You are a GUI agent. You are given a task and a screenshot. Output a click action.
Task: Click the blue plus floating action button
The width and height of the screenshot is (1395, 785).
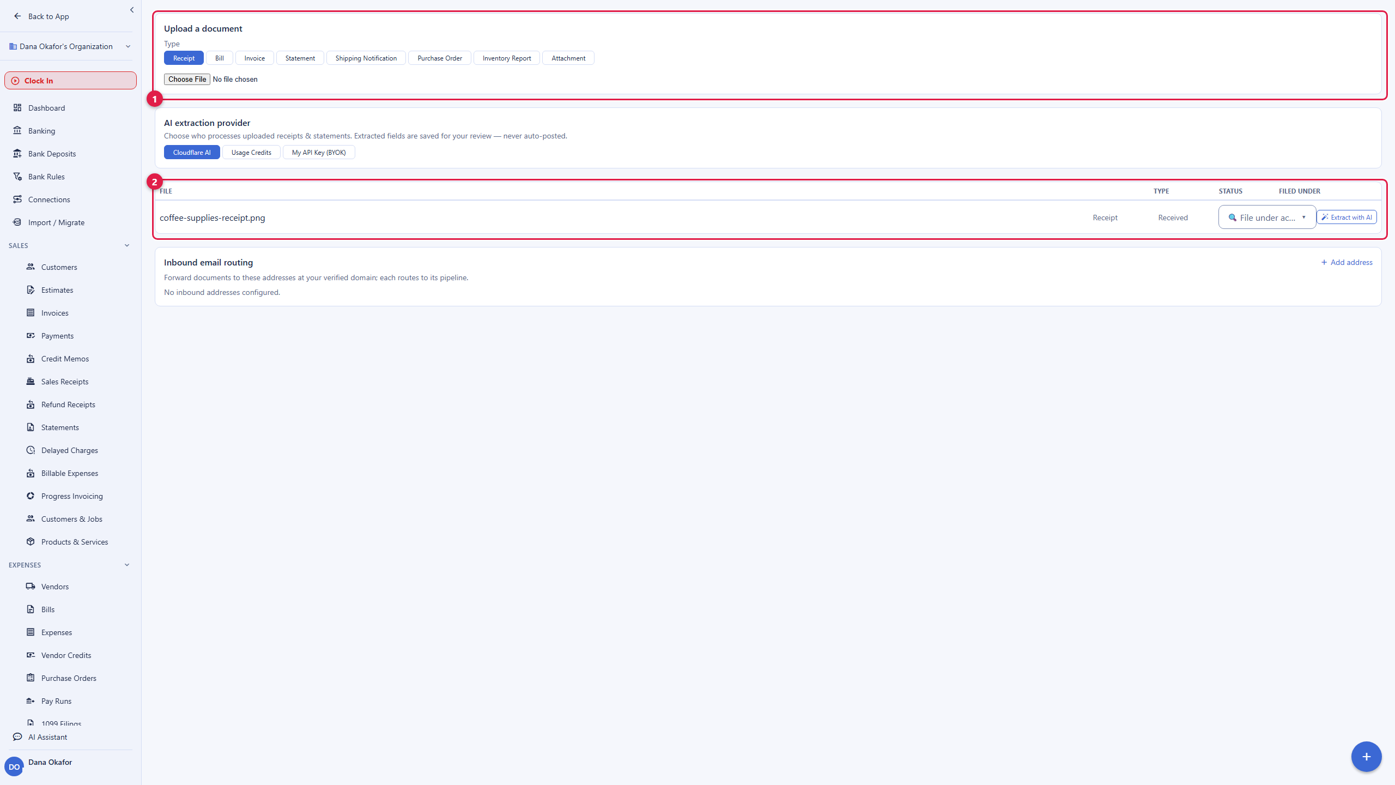click(x=1366, y=757)
